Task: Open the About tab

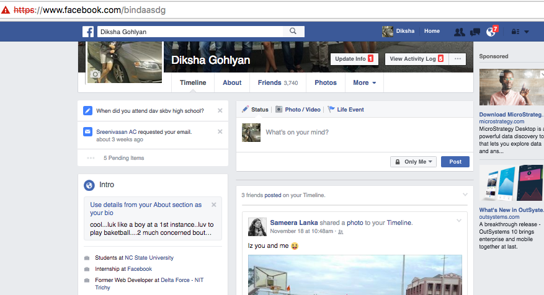Action: (232, 82)
